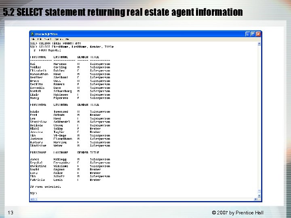Click the first name 'Tobias'

36,67
